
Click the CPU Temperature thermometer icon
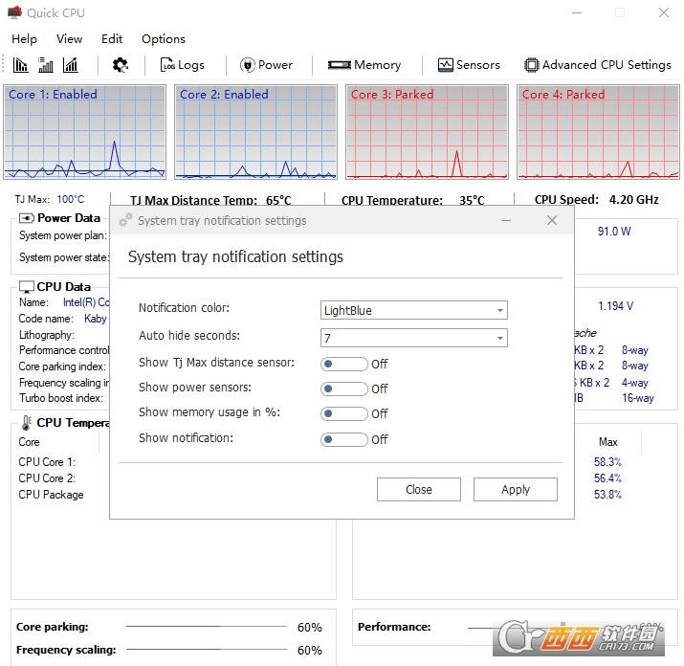coord(27,422)
